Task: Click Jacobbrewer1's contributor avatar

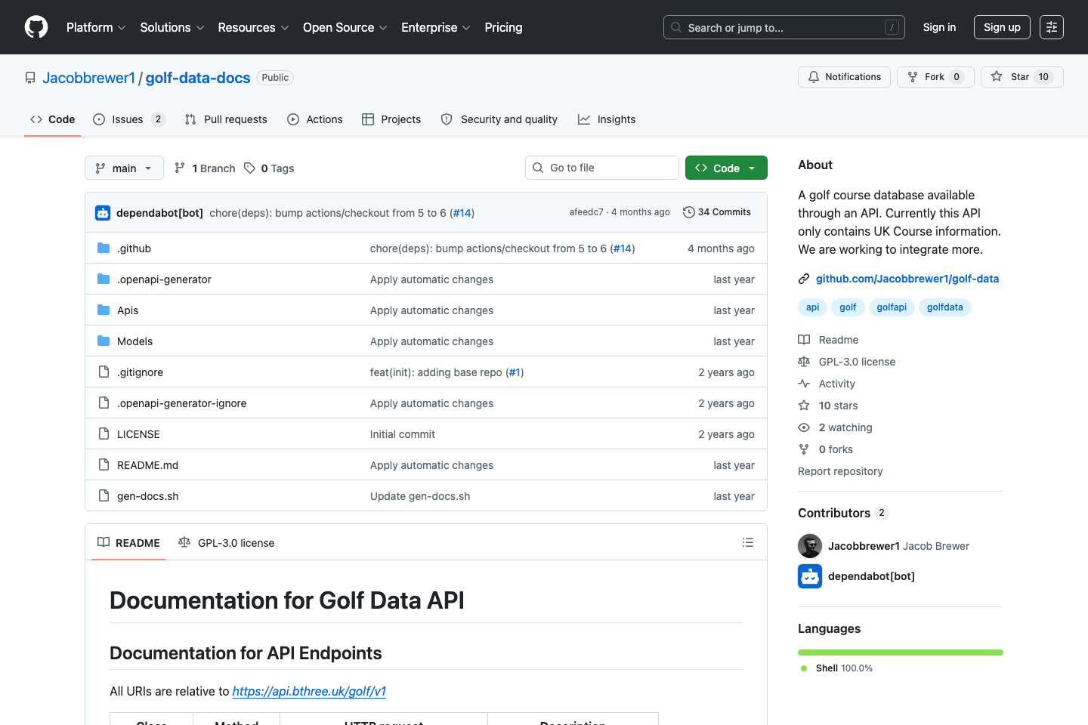Action: tap(809, 545)
